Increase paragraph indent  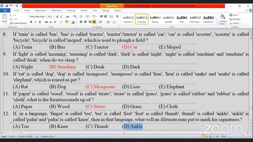(x=106, y=17)
